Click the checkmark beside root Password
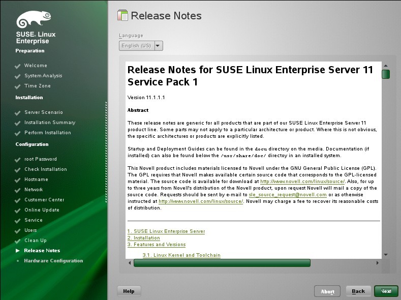This screenshot has width=401, height=300. pyautogui.click(x=17, y=160)
